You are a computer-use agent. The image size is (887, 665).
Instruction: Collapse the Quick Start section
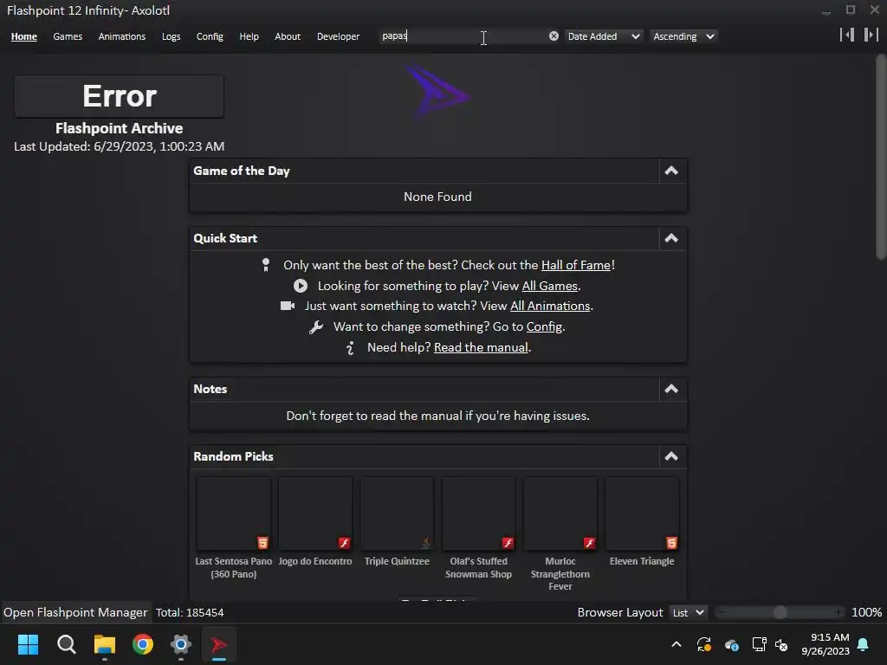[x=671, y=238]
